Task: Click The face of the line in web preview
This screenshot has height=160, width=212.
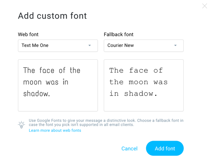Action: click(52, 70)
